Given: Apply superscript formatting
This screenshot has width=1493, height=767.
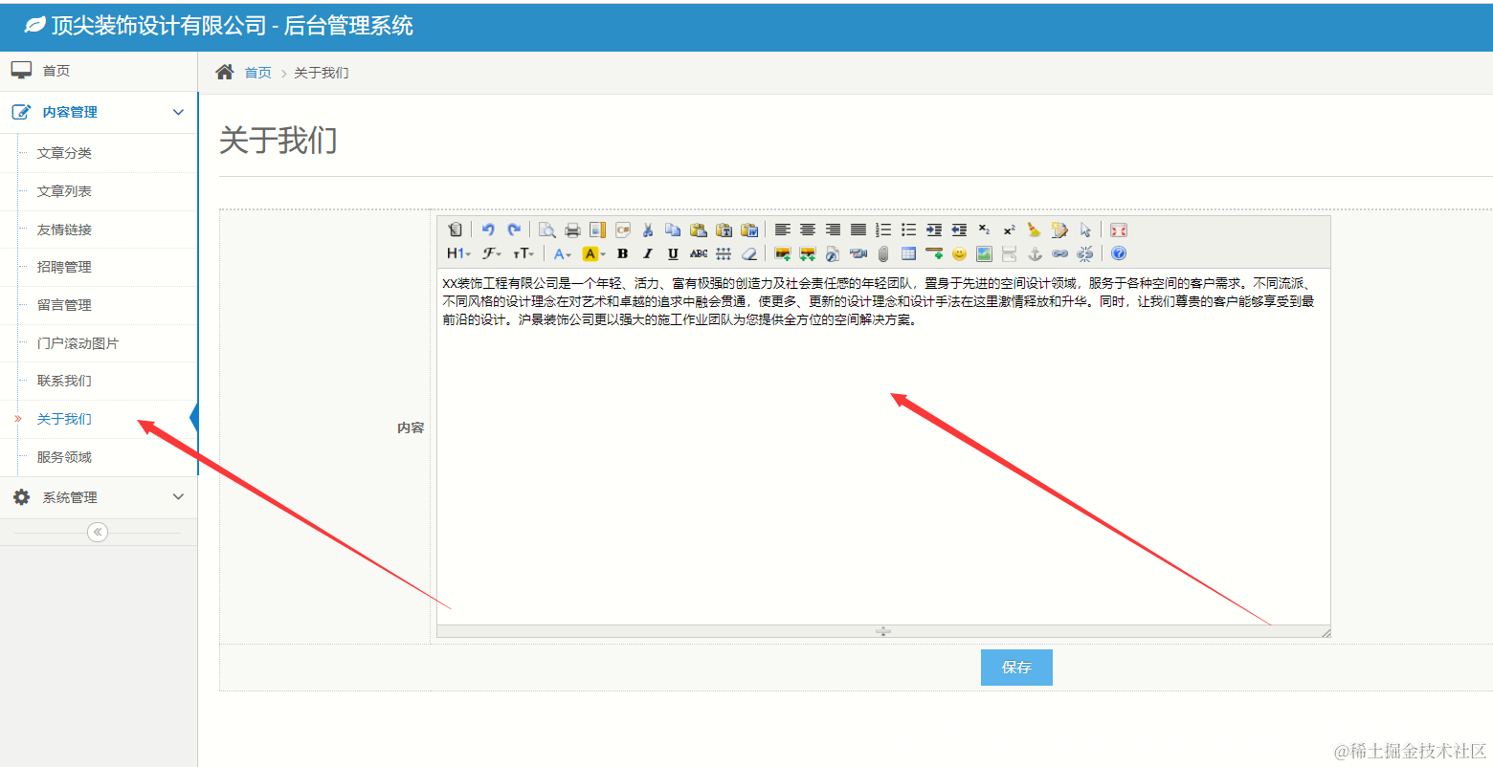Looking at the screenshot, I should click(x=1009, y=230).
